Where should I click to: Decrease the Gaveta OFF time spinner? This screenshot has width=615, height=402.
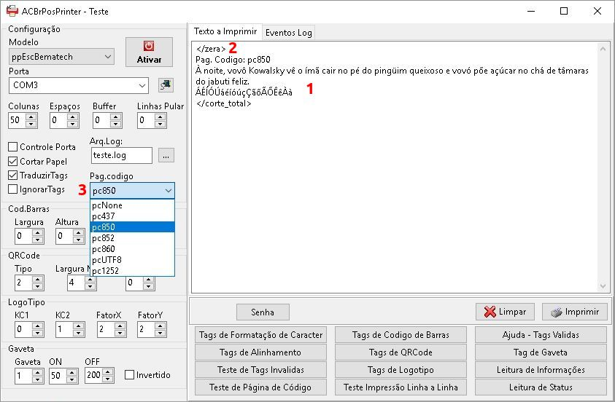tap(108, 379)
